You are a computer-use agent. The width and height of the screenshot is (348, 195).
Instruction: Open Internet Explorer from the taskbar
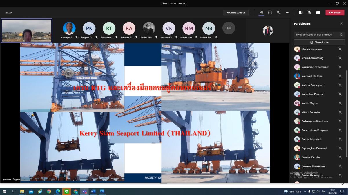tap(40, 191)
